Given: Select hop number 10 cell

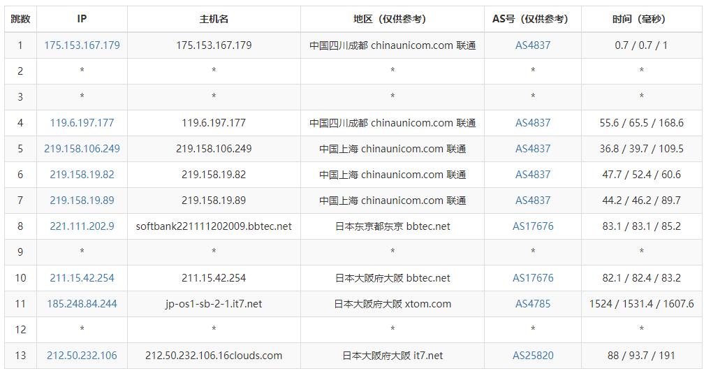Looking at the screenshot, I should tap(20, 278).
